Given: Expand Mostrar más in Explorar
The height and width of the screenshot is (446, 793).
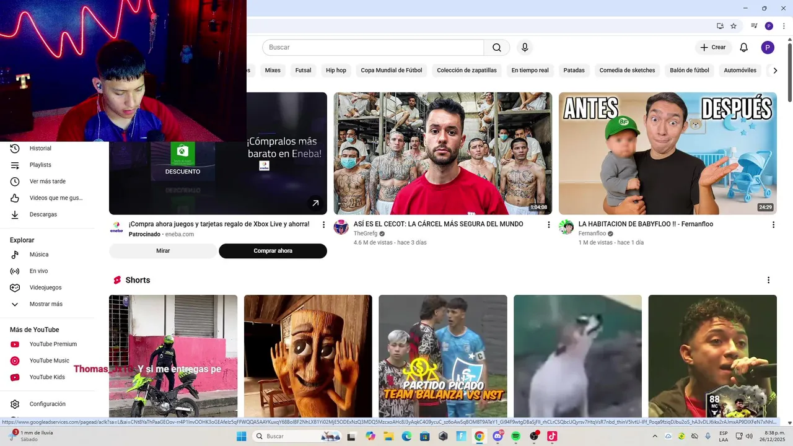Looking at the screenshot, I should pos(47,304).
